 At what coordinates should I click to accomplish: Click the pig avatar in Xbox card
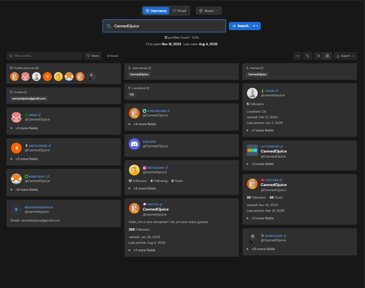[x=16, y=117]
